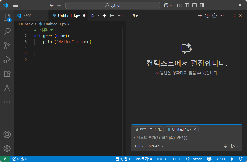Remove Untitled-1.py context attachment
Viewport: 247px width, 162px height.
(x=195, y=129)
